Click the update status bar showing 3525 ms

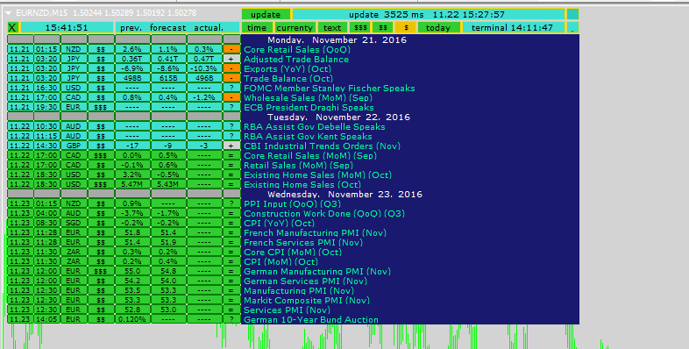(x=429, y=15)
